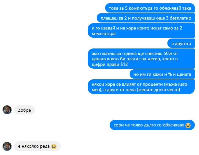The image size is (199, 155).
Task: Click the avatar next to "добре" message
Action: (x=7, y=110)
